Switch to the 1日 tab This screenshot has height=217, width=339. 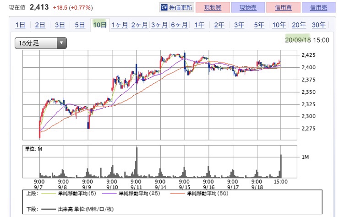pyautogui.click(x=20, y=25)
